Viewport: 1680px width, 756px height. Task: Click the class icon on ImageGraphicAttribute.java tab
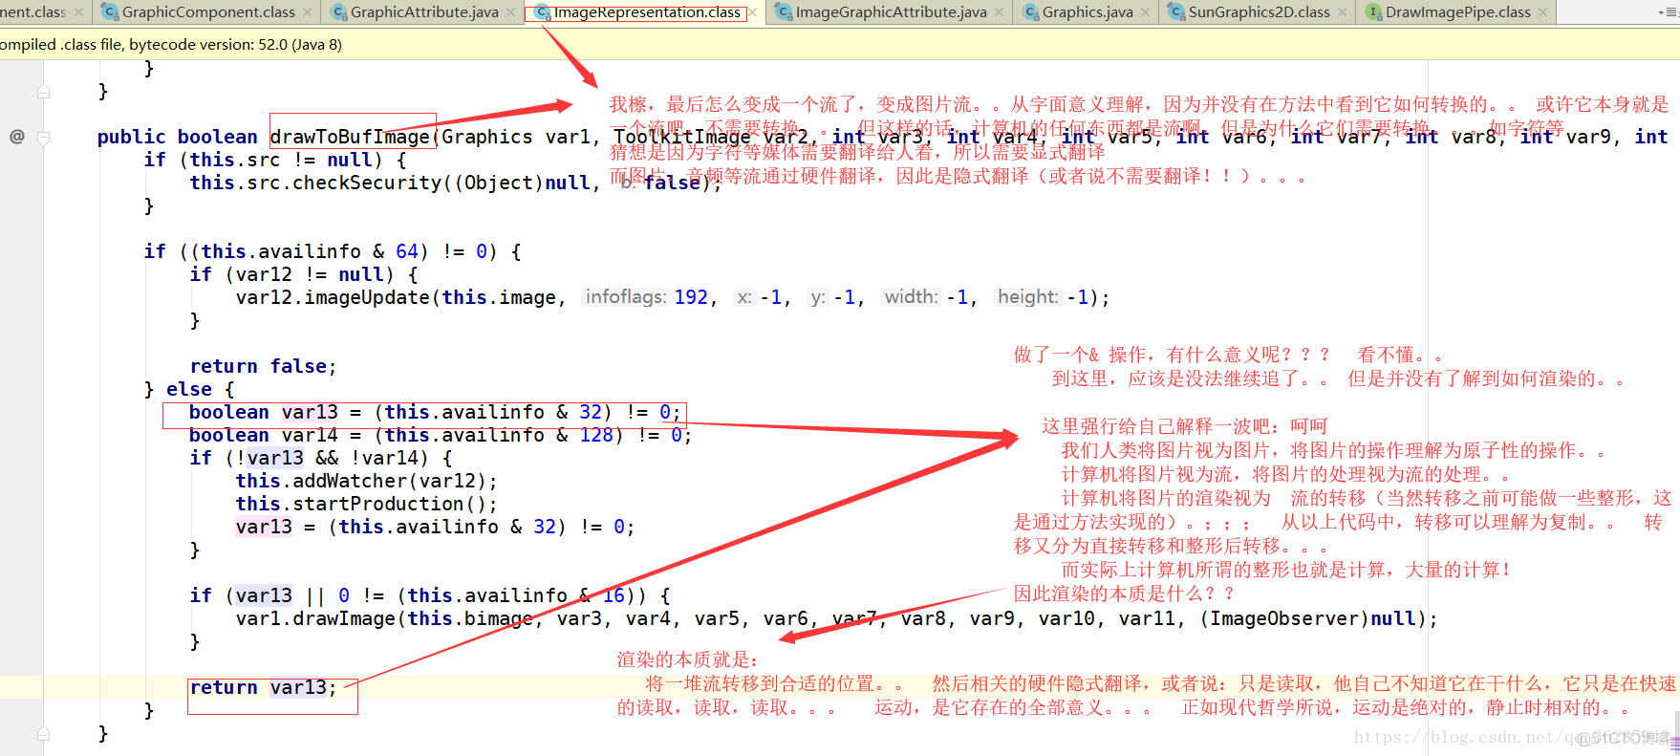784,12
